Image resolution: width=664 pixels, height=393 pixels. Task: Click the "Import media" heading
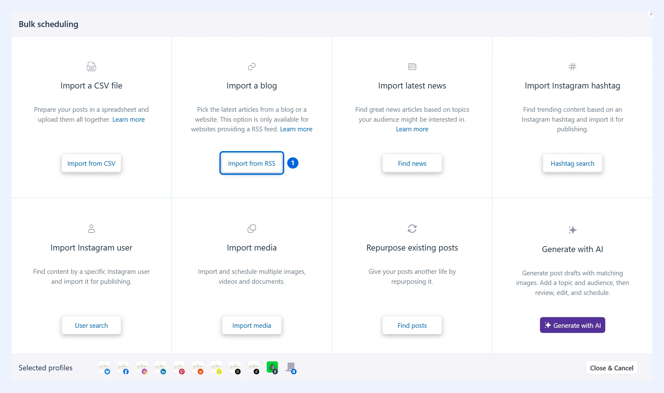click(x=252, y=248)
